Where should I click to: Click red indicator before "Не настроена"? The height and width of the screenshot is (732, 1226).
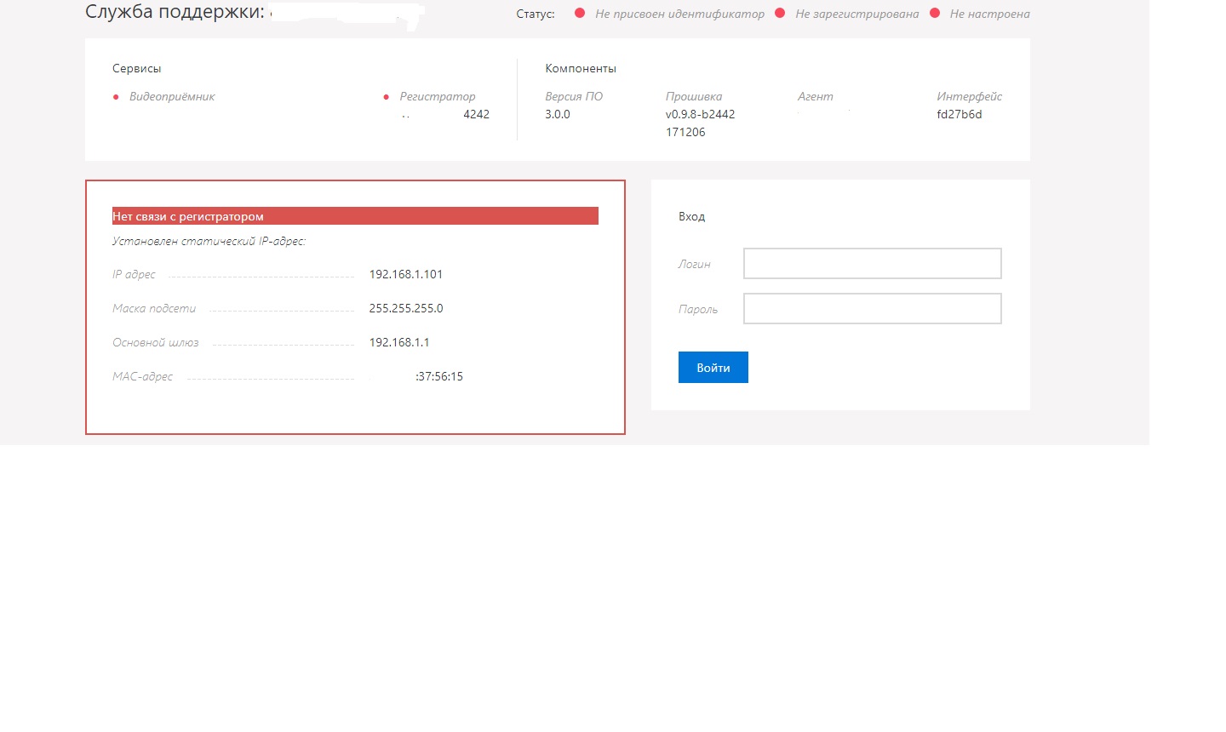(x=935, y=14)
